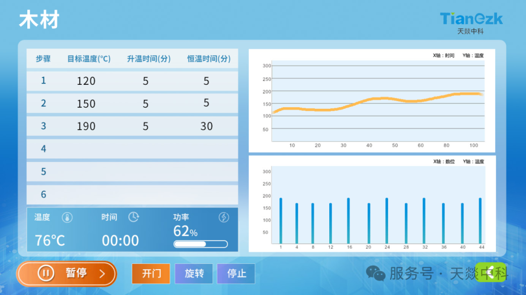Click the bar above position 1 in the bar chart

pos(281,220)
